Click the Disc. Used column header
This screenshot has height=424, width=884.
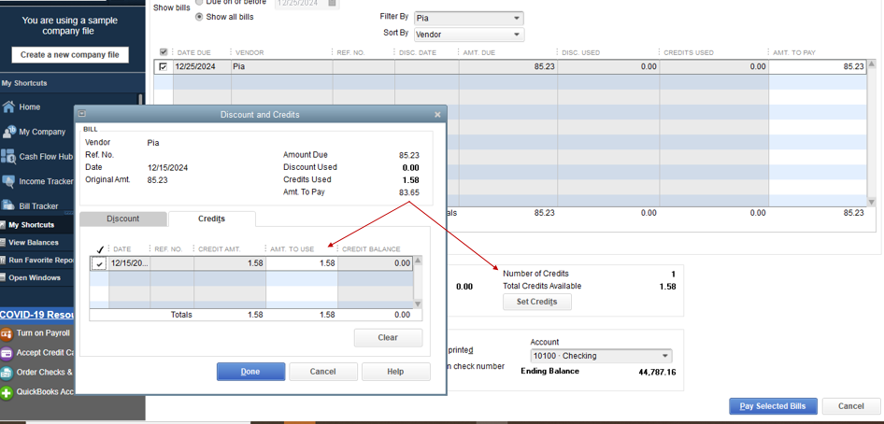click(580, 52)
